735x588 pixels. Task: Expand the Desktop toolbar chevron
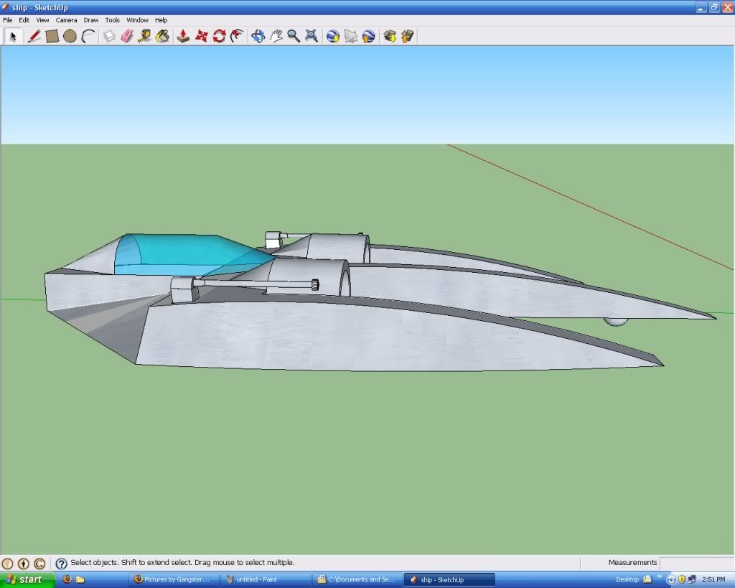pyautogui.click(x=660, y=577)
